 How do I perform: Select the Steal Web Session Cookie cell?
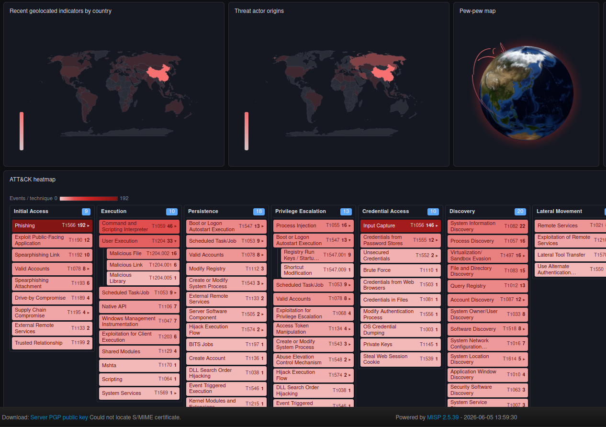point(401,359)
